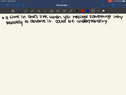Select the Highlighter tool

tap(32, 11)
